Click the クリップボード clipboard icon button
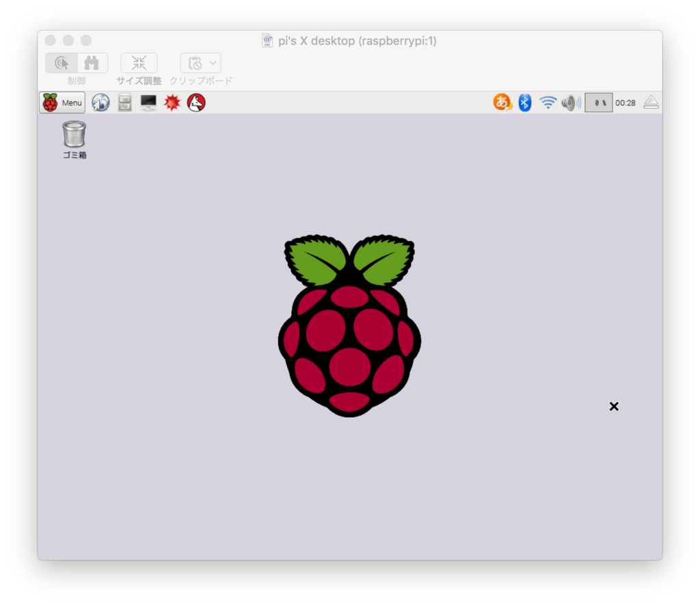 [195, 63]
